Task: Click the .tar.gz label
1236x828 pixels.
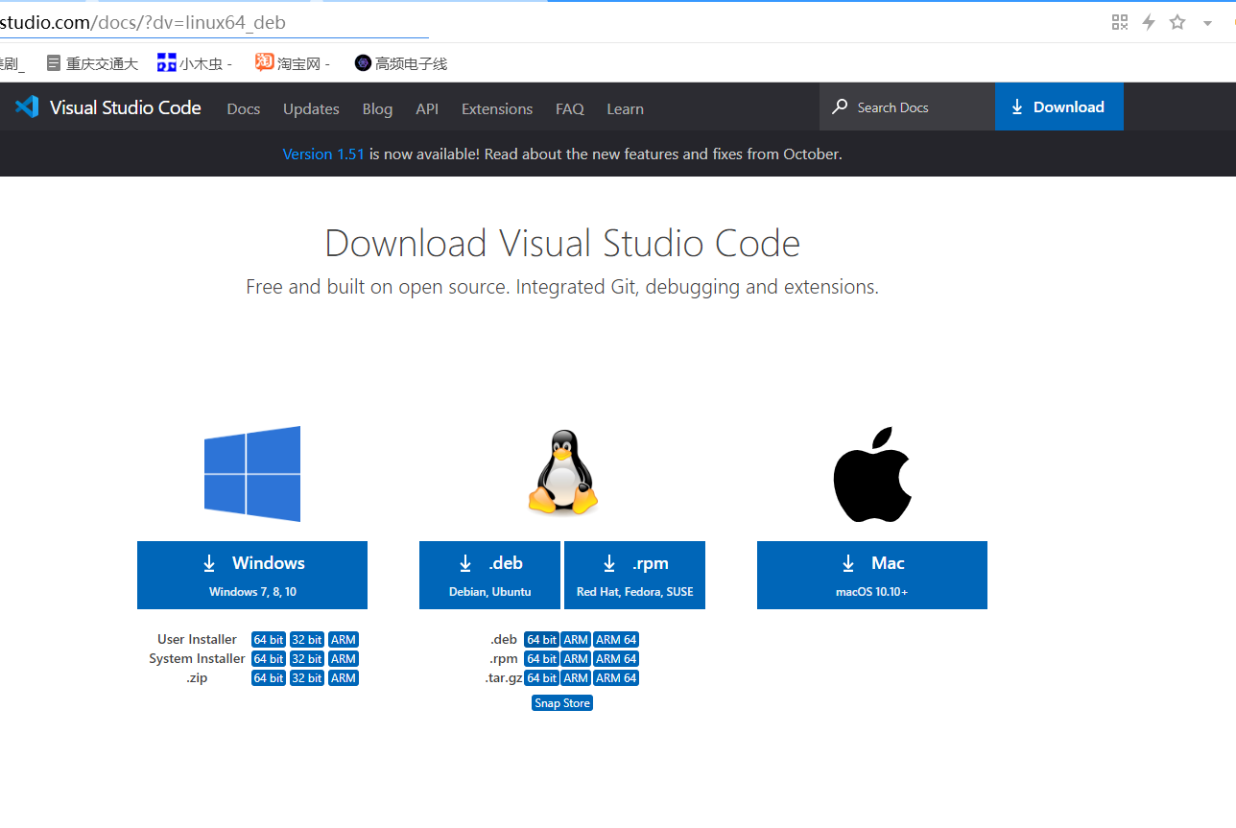Action: click(x=503, y=677)
